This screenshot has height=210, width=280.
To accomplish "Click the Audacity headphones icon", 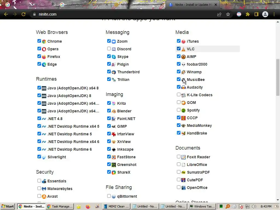I will [x=183, y=87].
